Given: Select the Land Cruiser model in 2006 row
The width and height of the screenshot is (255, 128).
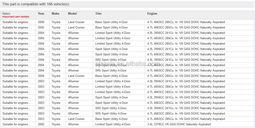Looking at the screenshot, I should [x=76, y=22].
